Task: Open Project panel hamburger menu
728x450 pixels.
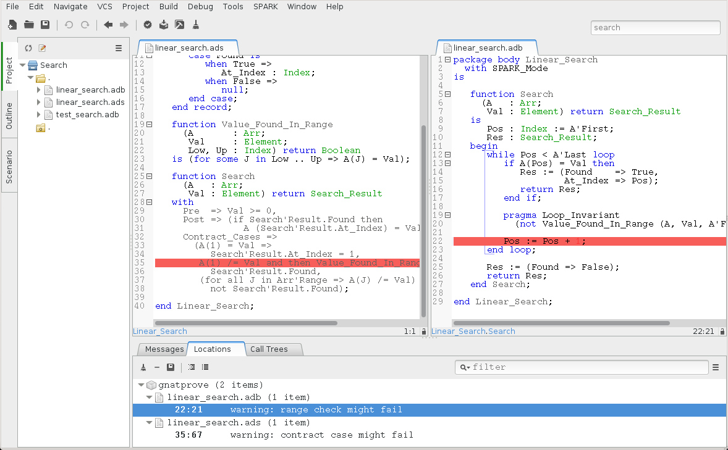Action: [x=119, y=48]
